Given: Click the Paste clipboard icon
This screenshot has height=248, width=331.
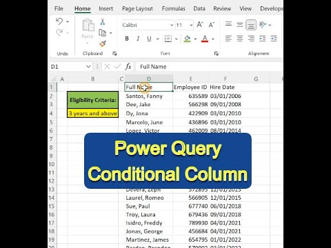Looking at the screenshot, I should (x=88, y=25).
